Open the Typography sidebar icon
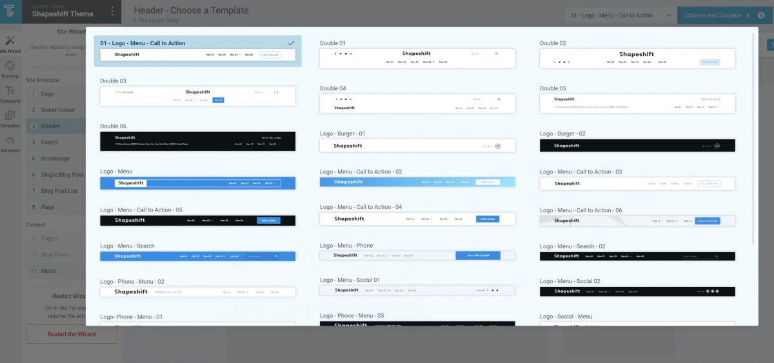This screenshot has height=363, width=774. [10, 94]
